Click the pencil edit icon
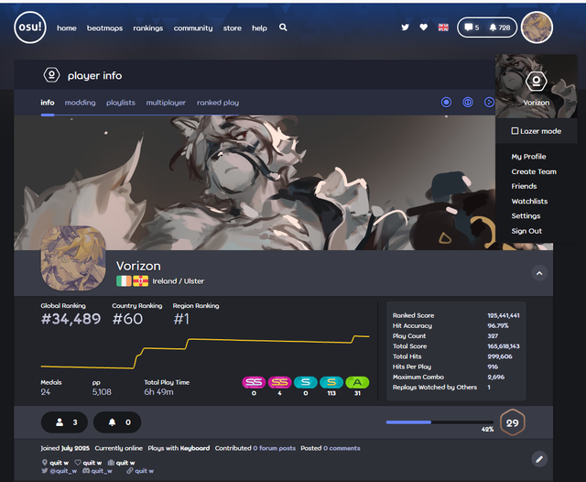Image resolution: width=586 pixels, height=482 pixels. point(539,459)
